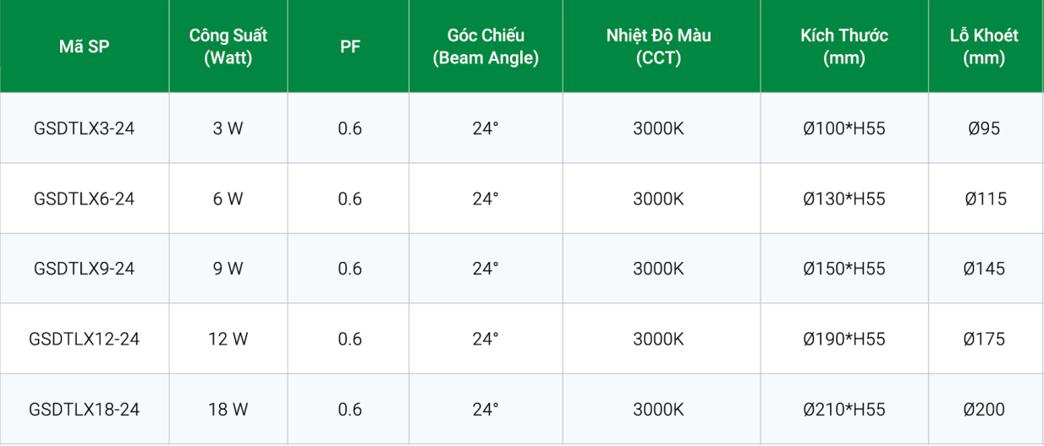1044x446 pixels.
Task: Select the Ø150*H55 size value
Action: tap(843, 269)
